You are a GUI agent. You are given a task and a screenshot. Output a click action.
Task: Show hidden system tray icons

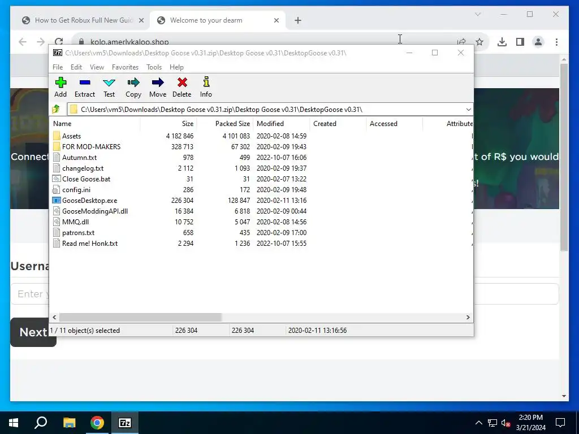point(478,423)
